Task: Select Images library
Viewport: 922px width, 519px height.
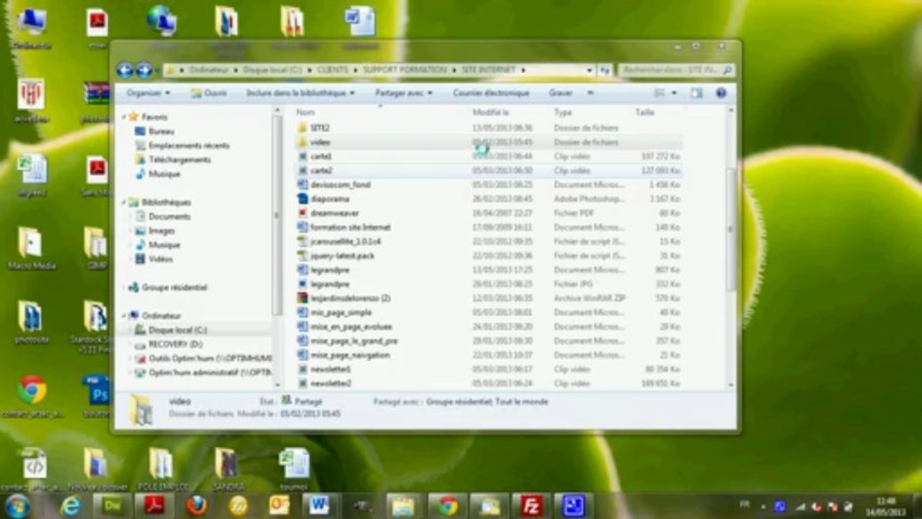Action: click(161, 231)
